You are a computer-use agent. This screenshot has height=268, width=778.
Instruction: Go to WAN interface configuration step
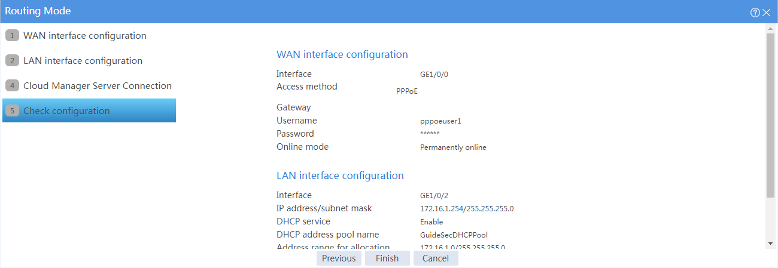pyautogui.click(x=85, y=36)
